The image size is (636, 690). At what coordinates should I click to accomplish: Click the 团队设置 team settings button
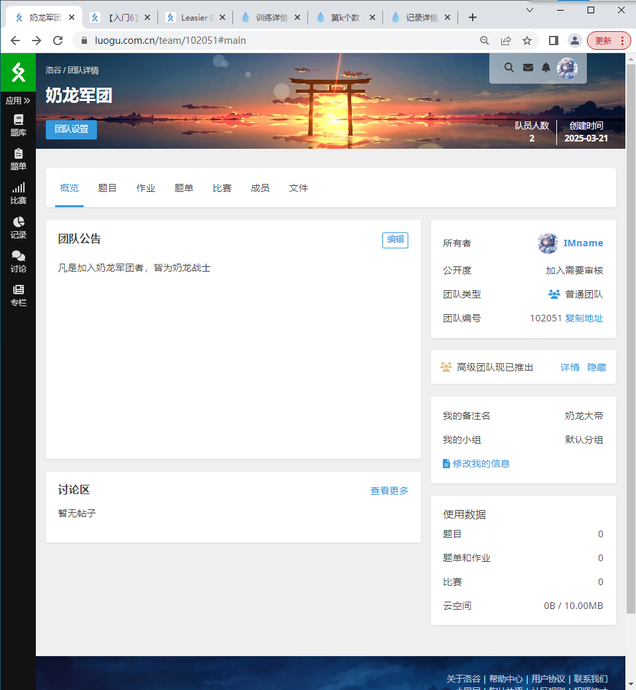pos(71,129)
